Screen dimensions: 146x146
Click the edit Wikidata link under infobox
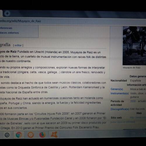coord(123,122)
